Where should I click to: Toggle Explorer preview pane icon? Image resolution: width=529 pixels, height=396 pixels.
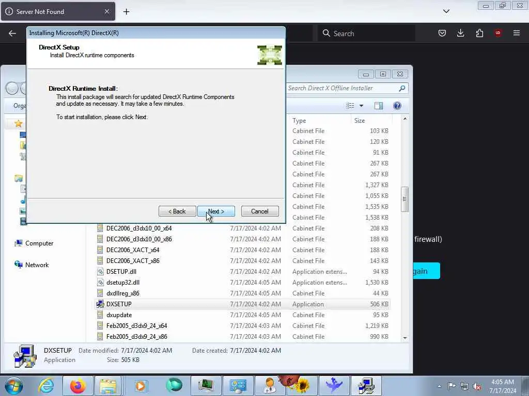pos(379,106)
